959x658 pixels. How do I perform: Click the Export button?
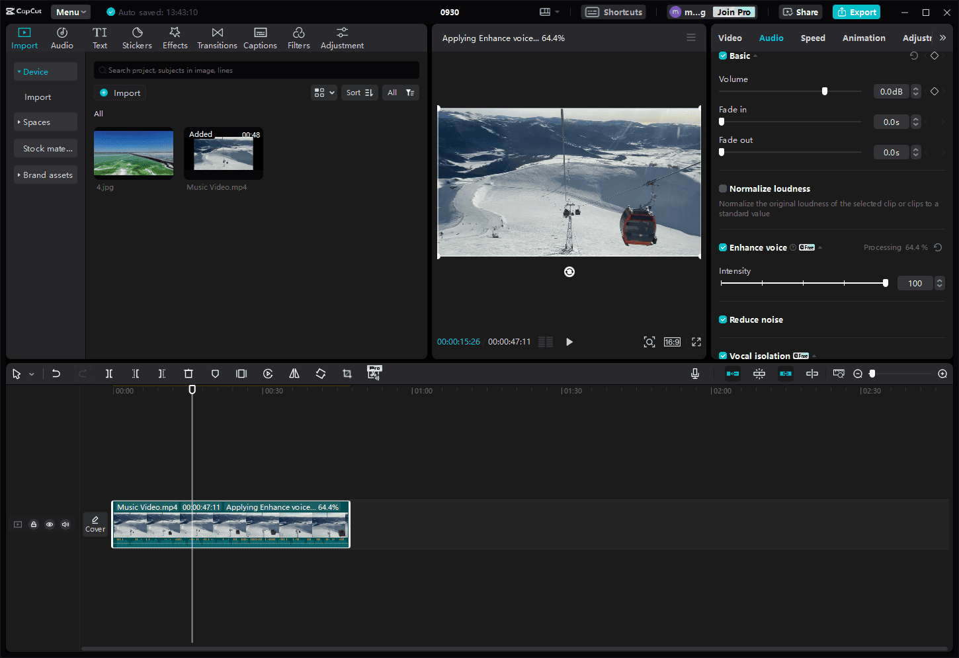(856, 12)
